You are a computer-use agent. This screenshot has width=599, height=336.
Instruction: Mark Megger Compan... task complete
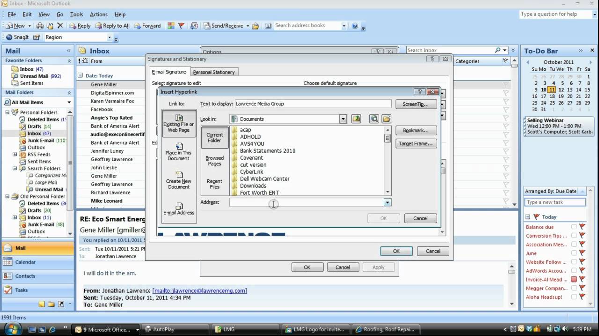pyautogui.click(x=574, y=288)
